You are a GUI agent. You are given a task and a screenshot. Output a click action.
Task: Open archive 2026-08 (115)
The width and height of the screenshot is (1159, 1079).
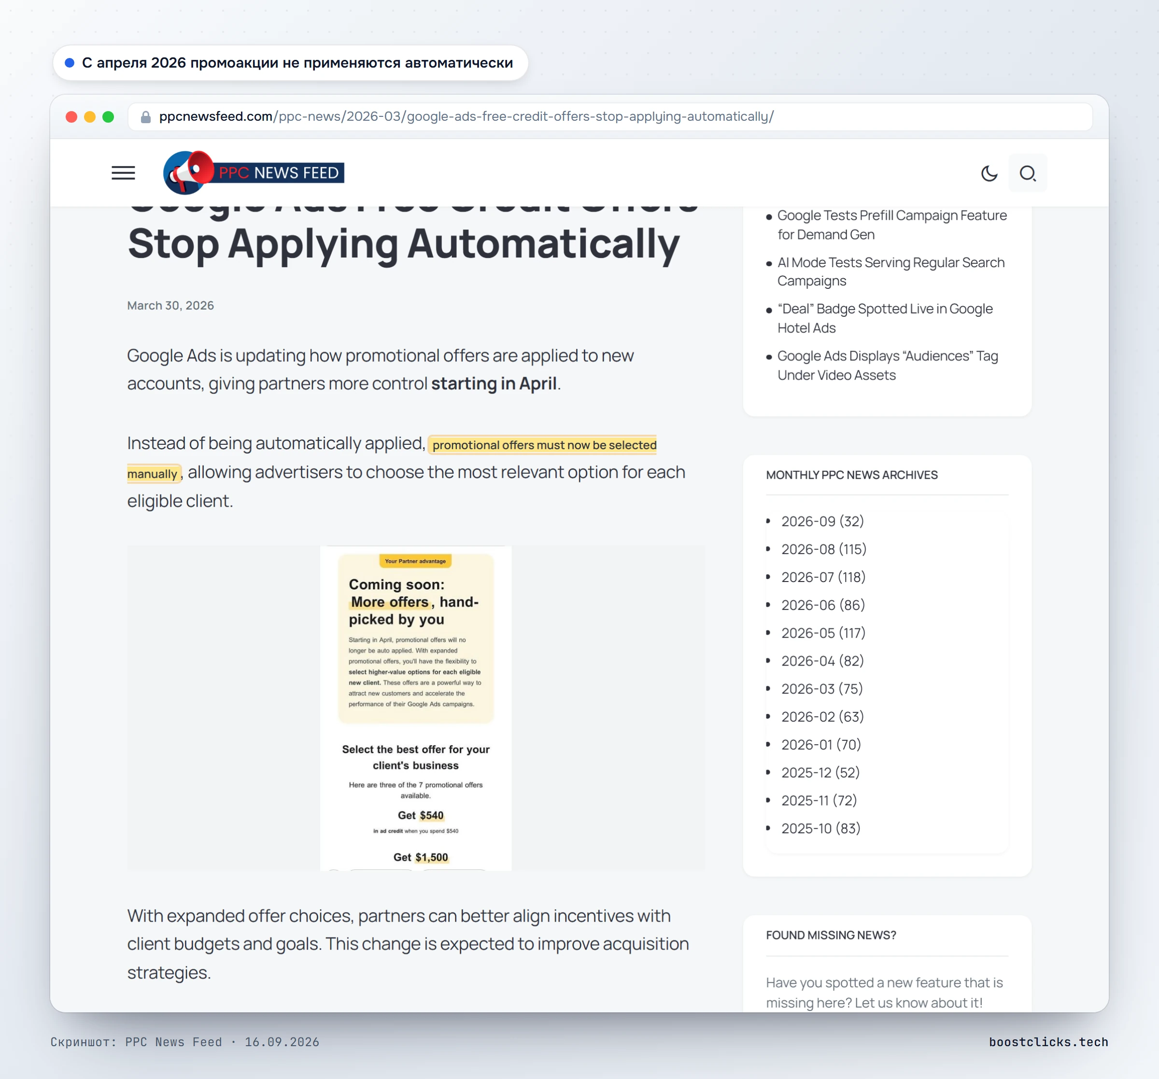tap(823, 549)
